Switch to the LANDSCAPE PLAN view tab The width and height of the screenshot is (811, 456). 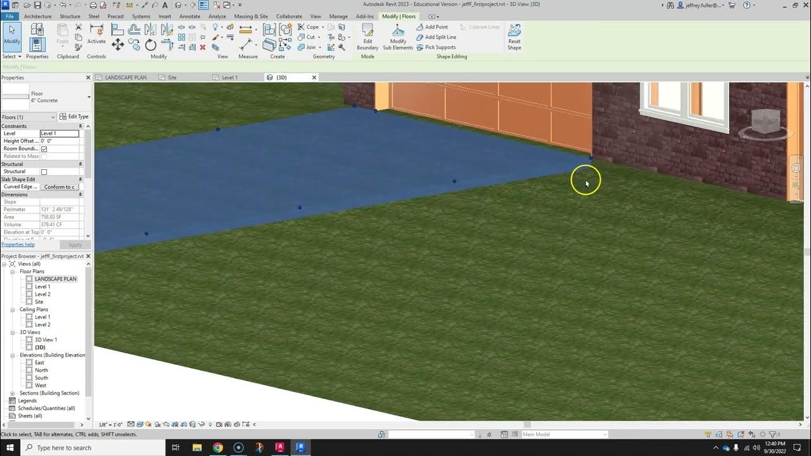pyautogui.click(x=125, y=77)
